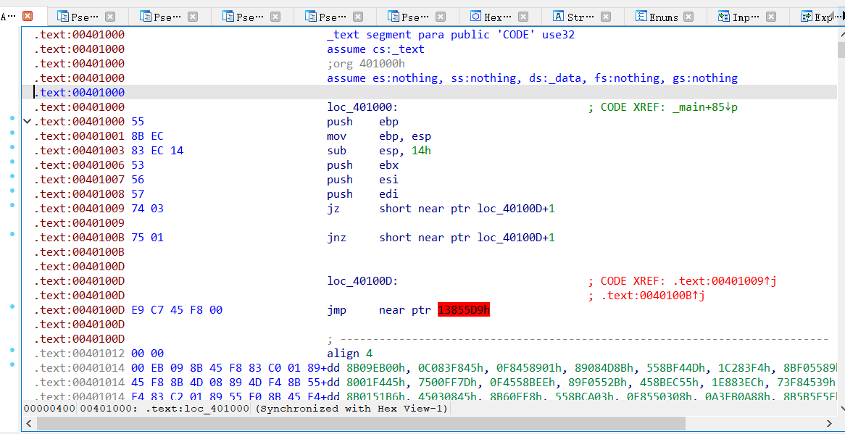845x434 pixels.
Task: Close the Hex View tab
Action: coord(523,17)
